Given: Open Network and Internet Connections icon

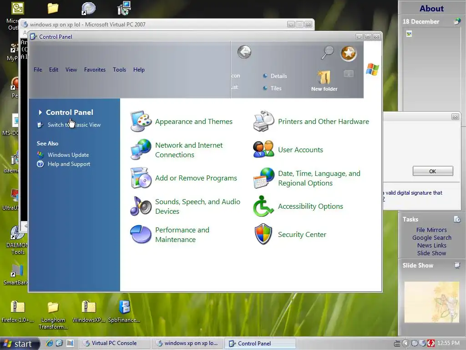Looking at the screenshot, I should (x=141, y=149).
